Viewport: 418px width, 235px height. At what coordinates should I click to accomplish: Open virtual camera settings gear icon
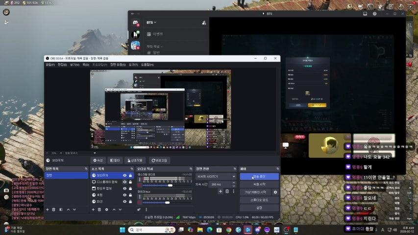pos(275,192)
